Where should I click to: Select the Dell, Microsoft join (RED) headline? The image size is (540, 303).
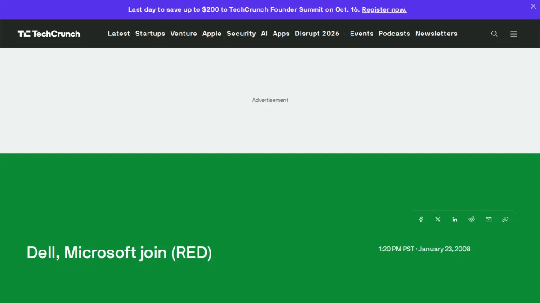pyautogui.click(x=119, y=253)
